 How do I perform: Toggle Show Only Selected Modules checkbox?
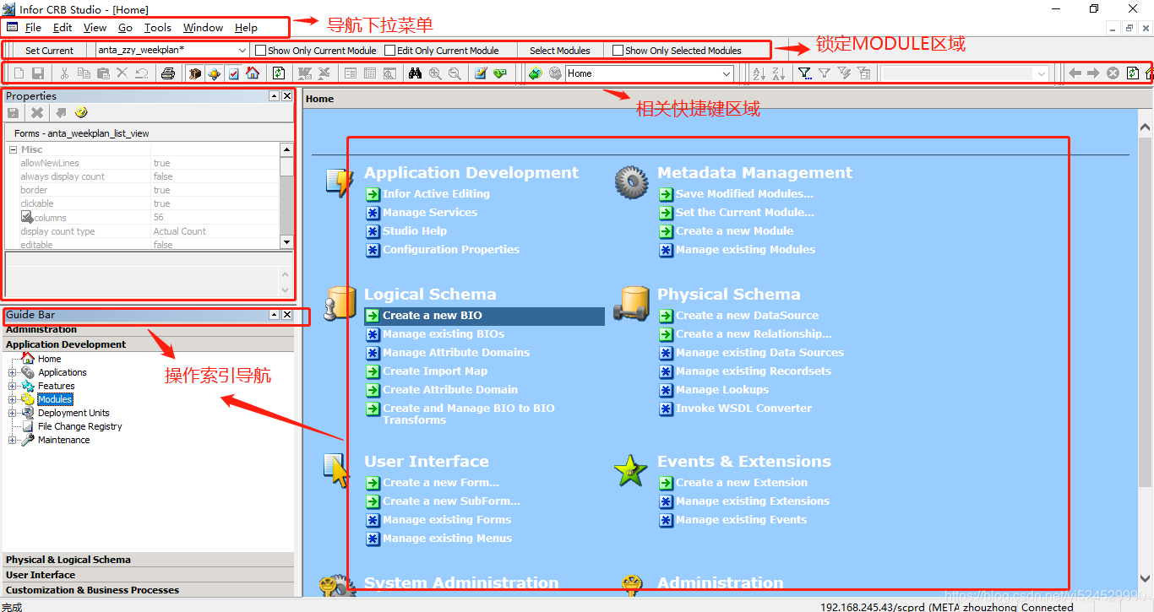point(618,50)
